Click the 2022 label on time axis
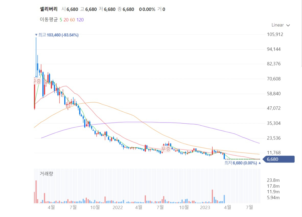This screenshot has height=217, width=302. [x=118, y=207]
